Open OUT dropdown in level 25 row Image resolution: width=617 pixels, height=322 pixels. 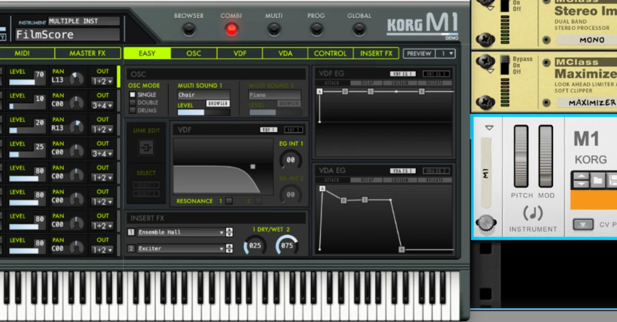point(103,154)
